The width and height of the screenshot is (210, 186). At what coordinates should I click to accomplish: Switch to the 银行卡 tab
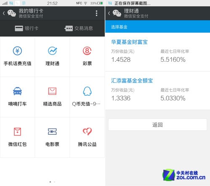point(26,29)
